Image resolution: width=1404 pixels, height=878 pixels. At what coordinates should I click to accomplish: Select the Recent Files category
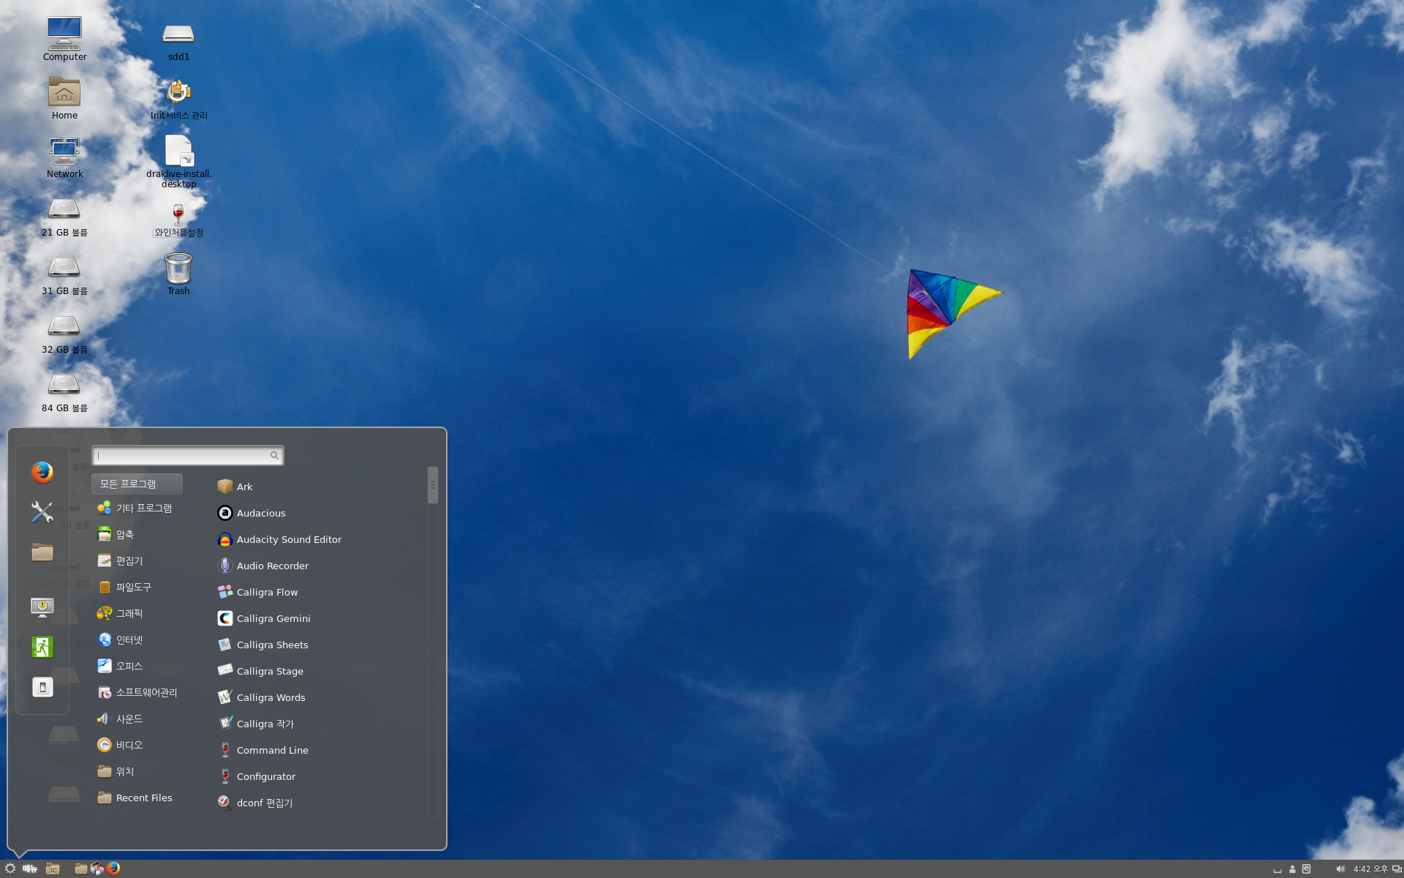click(137, 798)
